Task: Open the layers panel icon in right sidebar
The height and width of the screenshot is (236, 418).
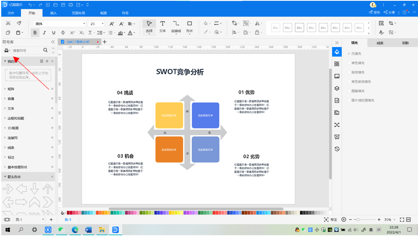Action: click(337, 88)
